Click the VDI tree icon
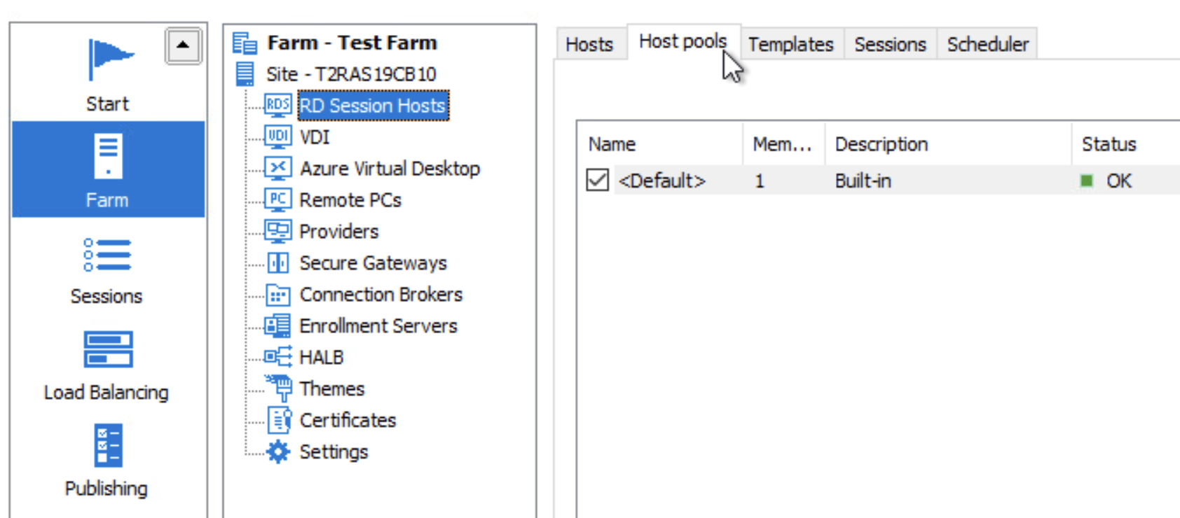 pos(277,136)
